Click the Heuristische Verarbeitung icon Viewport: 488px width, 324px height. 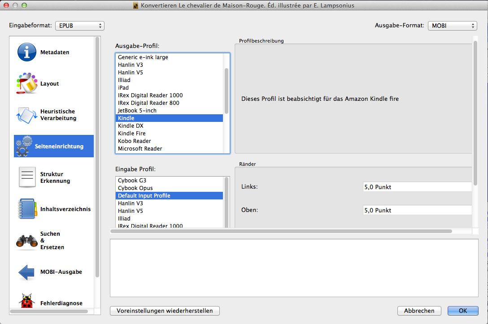(26, 115)
